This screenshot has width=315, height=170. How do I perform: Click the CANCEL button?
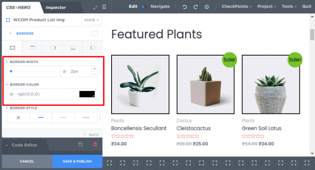click(27, 161)
